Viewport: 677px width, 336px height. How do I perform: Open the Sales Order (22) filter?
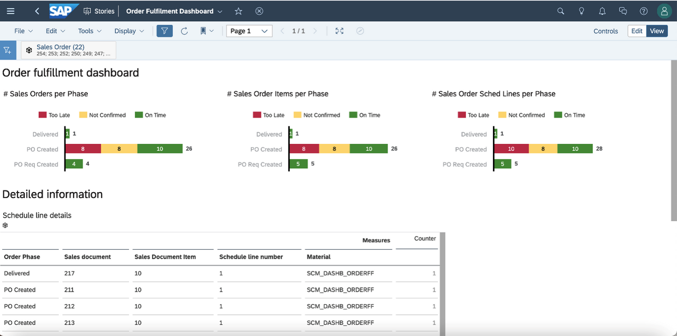click(69, 50)
